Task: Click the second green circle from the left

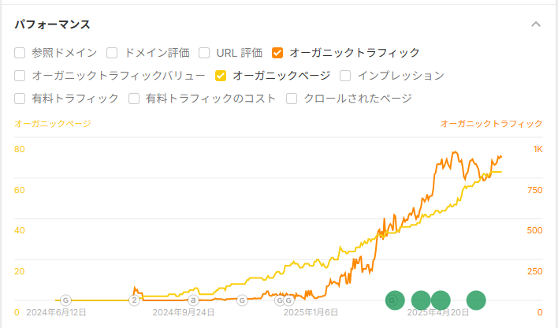Action: point(421,300)
